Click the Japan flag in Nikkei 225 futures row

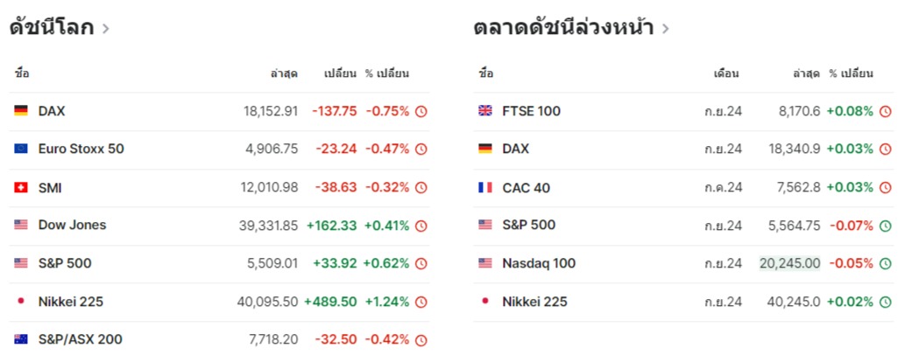pyautogui.click(x=485, y=302)
